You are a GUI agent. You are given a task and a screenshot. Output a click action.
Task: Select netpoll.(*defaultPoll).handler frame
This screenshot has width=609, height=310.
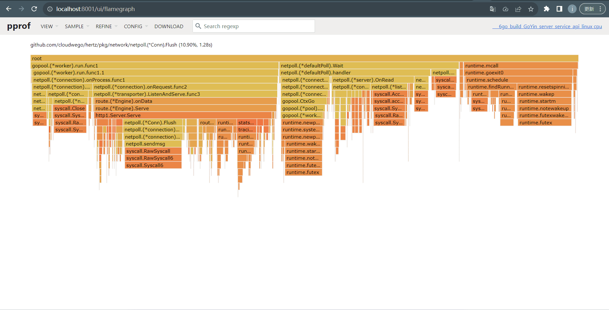pos(355,72)
